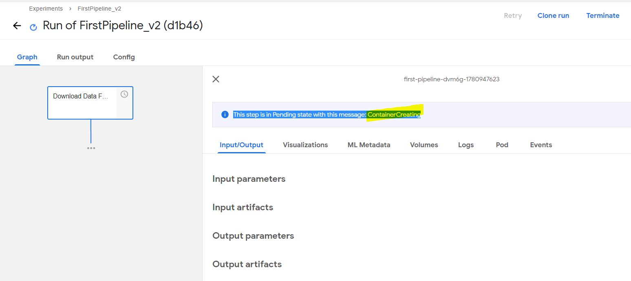Switch to the Events tab

pyautogui.click(x=541, y=145)
